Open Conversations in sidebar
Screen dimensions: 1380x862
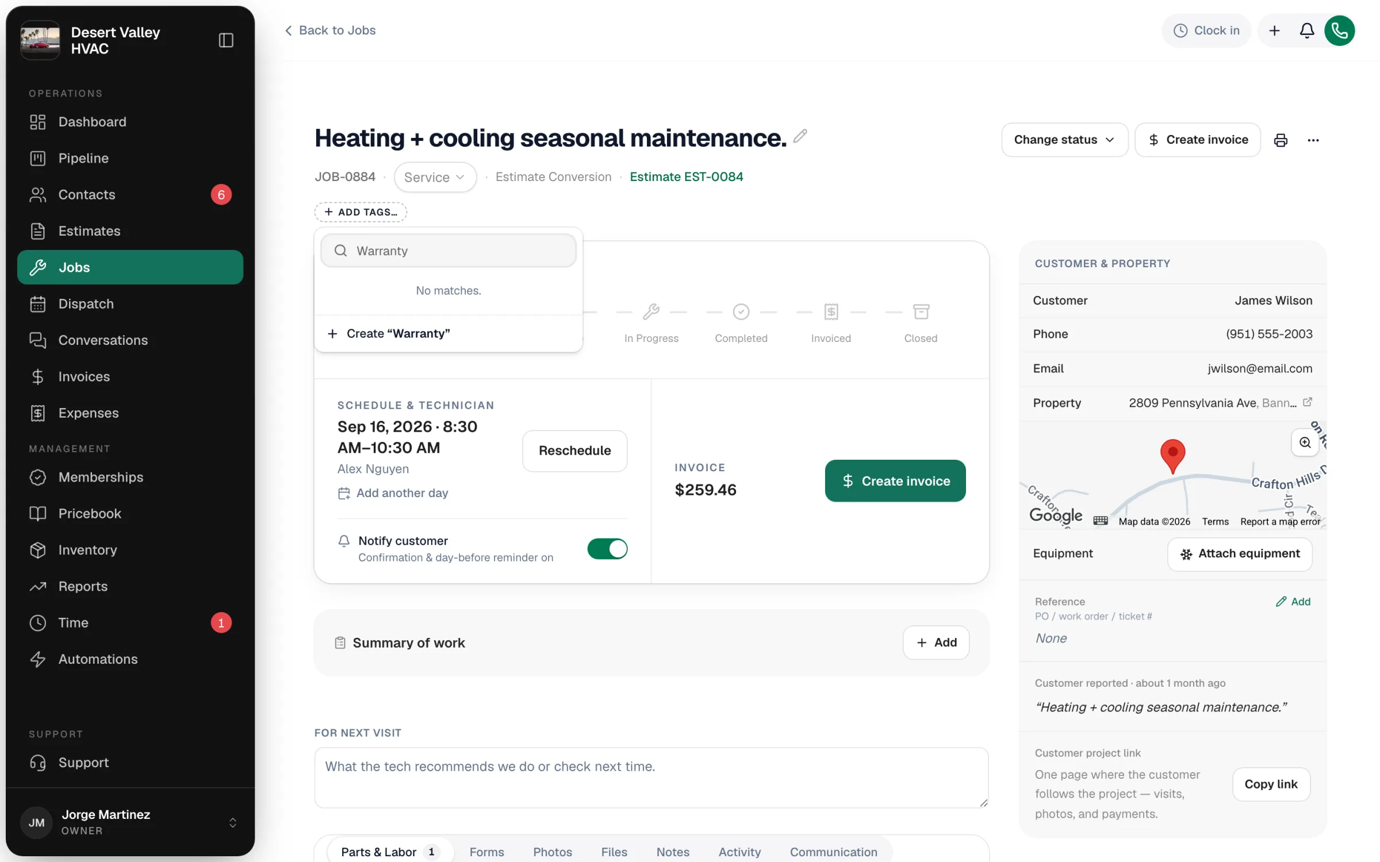(130, 340)
